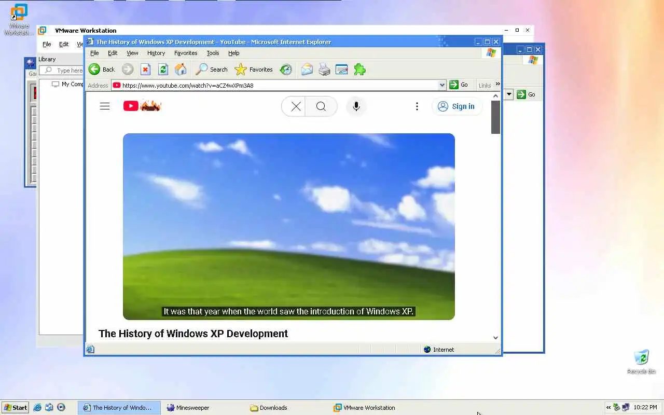Viewport: 664px width, 415px height.
Task: Click the URL address field
Action: coord(279,85)
